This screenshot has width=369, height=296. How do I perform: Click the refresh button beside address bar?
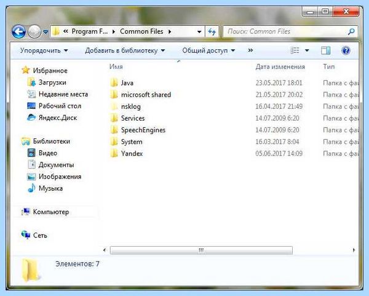(x=212, y=31)
